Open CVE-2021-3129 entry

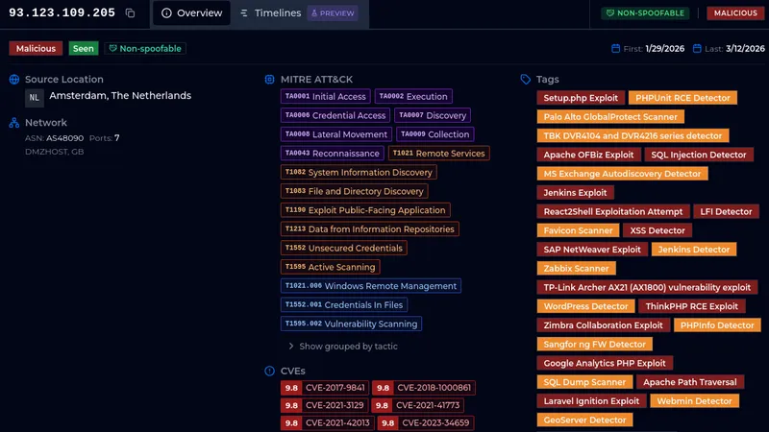point(324,405)
